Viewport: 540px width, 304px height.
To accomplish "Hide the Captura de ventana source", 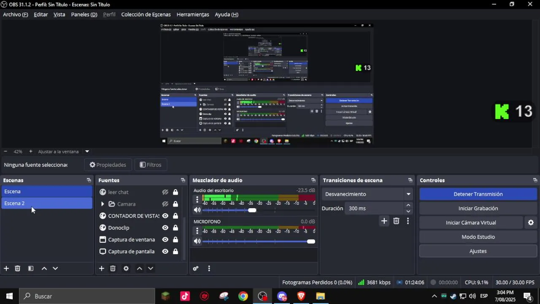I will point(165,239).
